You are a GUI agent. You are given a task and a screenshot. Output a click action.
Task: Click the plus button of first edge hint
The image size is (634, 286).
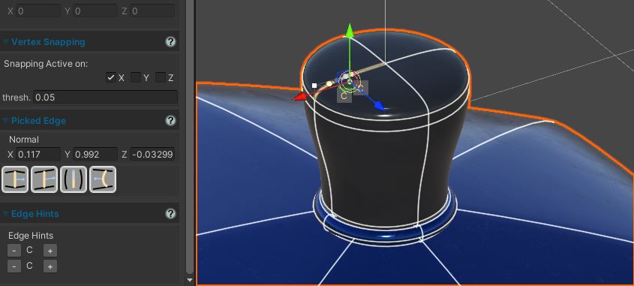point(50,251)
